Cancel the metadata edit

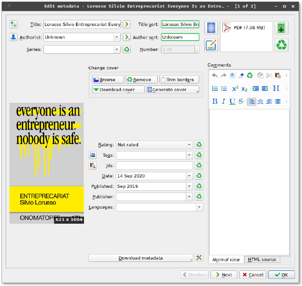(253, 275)
